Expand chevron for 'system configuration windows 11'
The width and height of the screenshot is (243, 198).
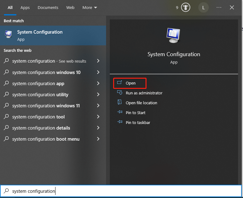point(98,105)
